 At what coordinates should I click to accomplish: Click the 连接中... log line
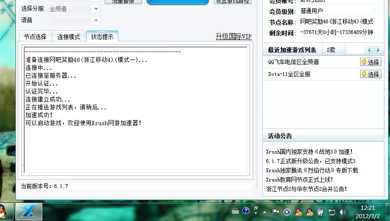[39, 67]
